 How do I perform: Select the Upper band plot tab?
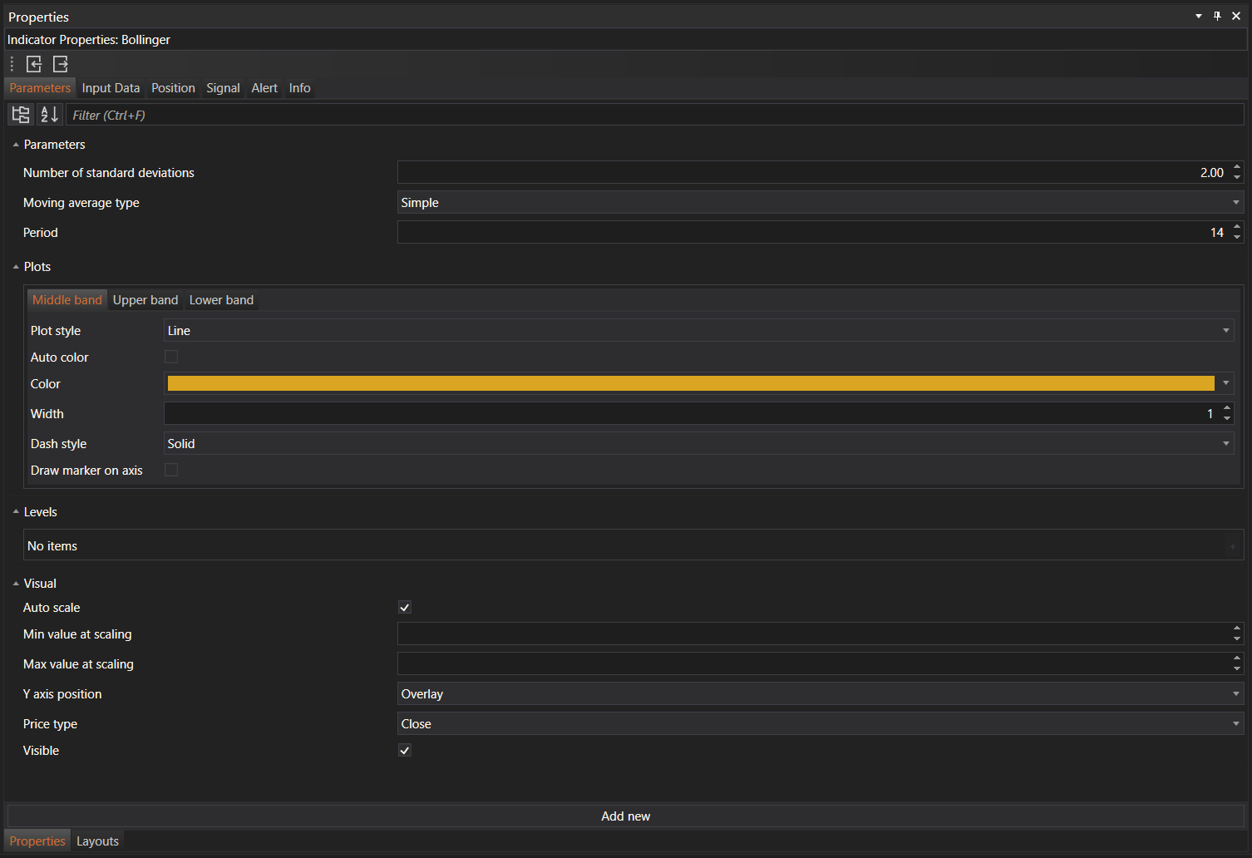145,300
